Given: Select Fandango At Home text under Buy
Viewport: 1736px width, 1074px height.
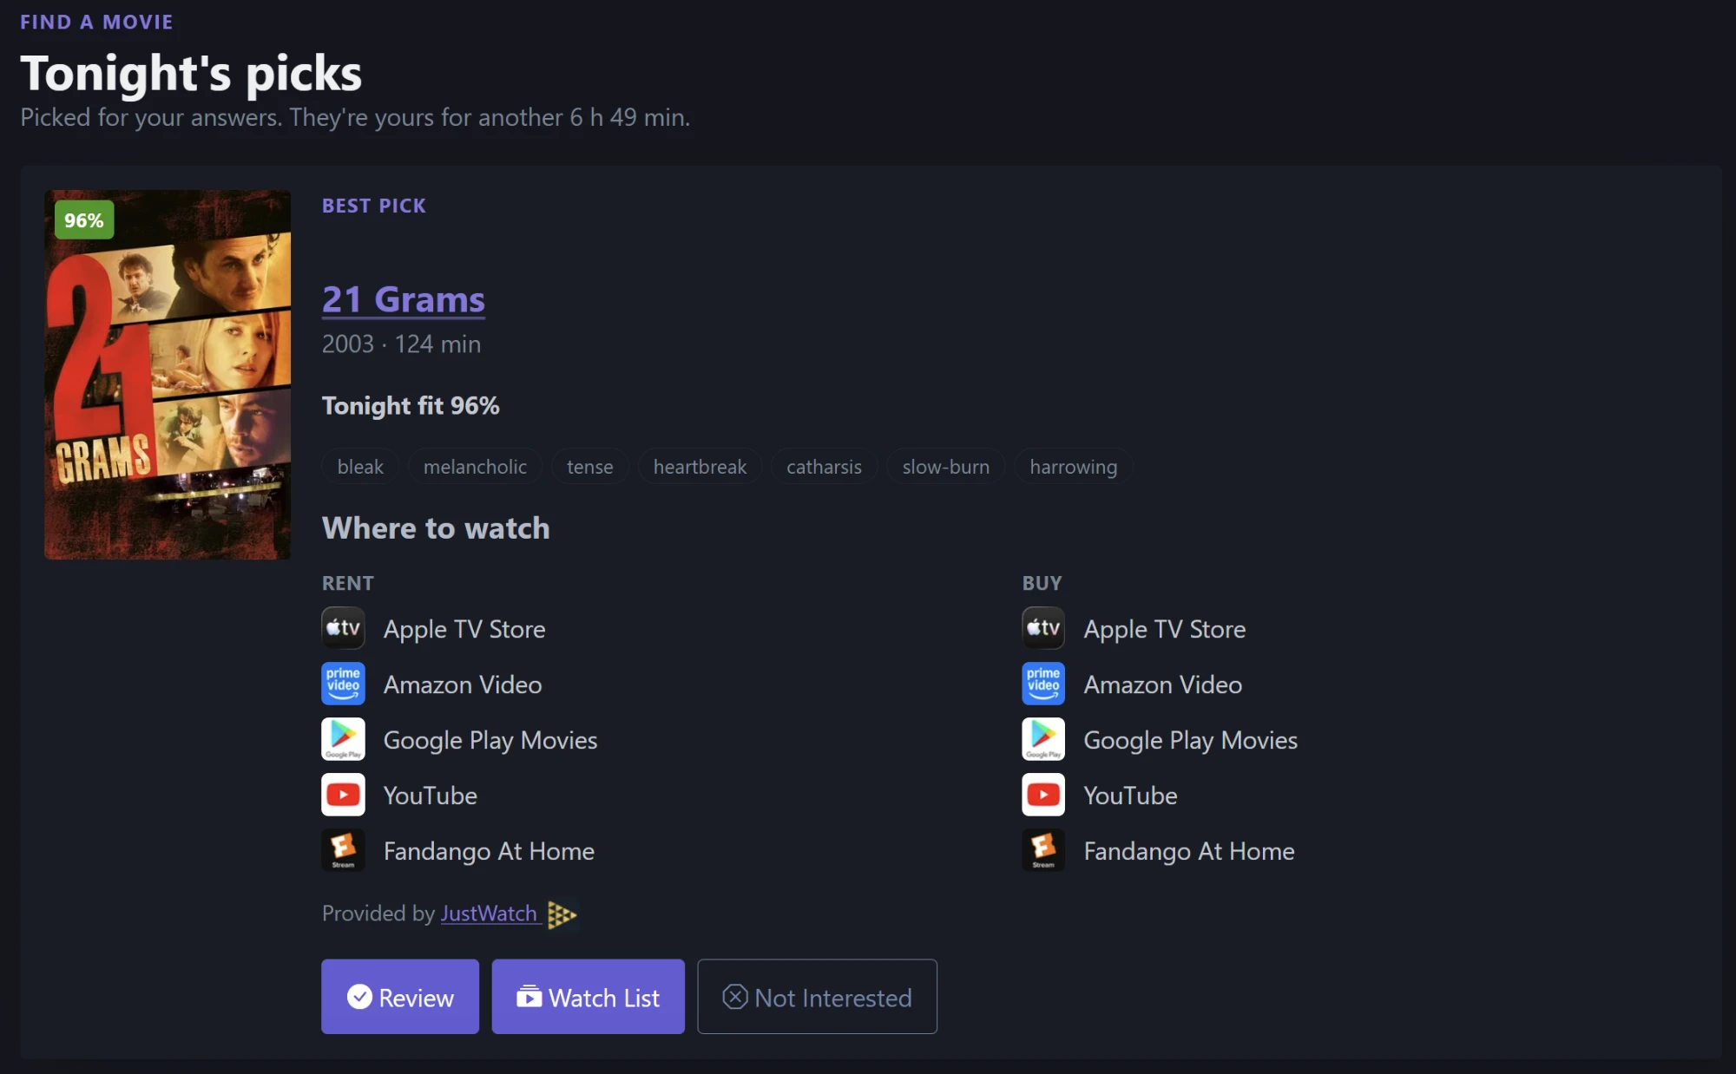Looking at the screenshot, I should point(1189,851).
